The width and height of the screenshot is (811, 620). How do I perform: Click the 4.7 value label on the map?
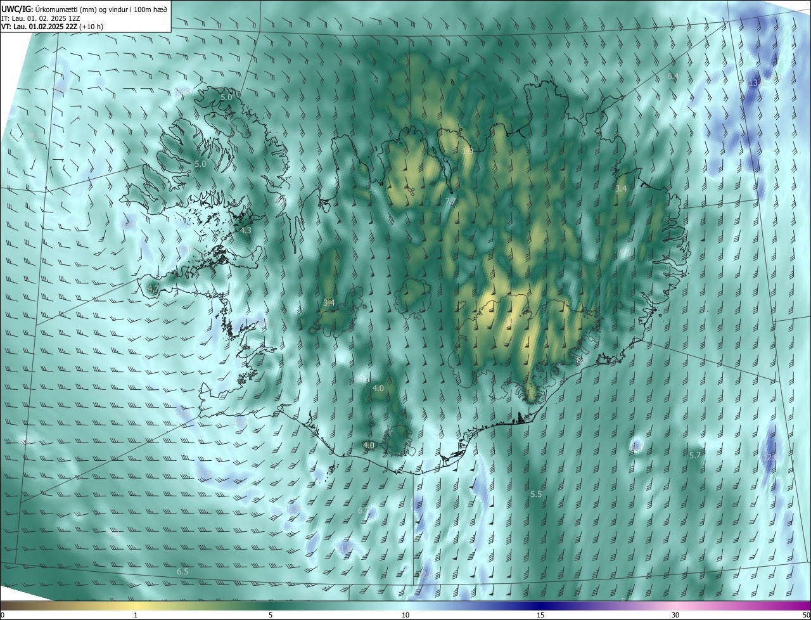coord(153,289)
